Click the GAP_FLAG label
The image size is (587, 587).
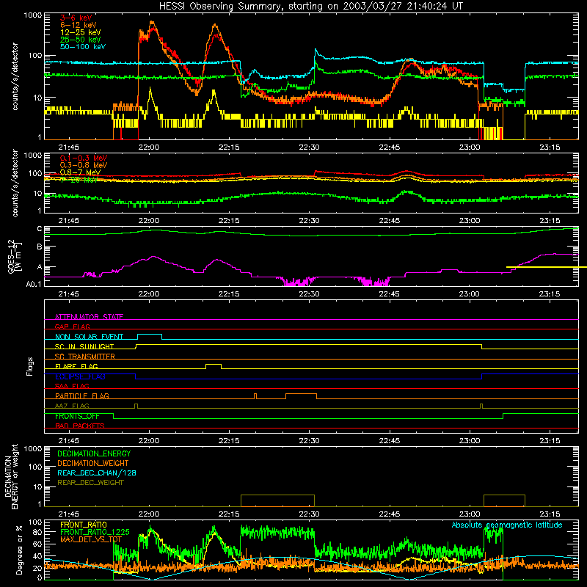[72, 327]
